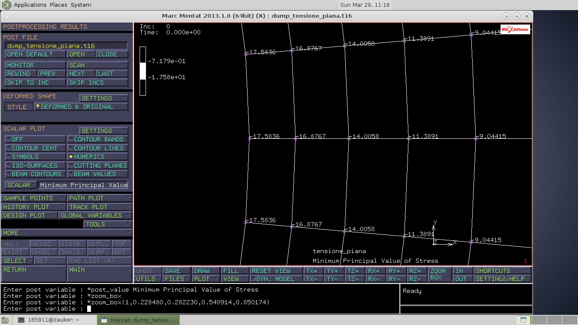
Task: Open the UTILS menu
Action: click(148, 279)
